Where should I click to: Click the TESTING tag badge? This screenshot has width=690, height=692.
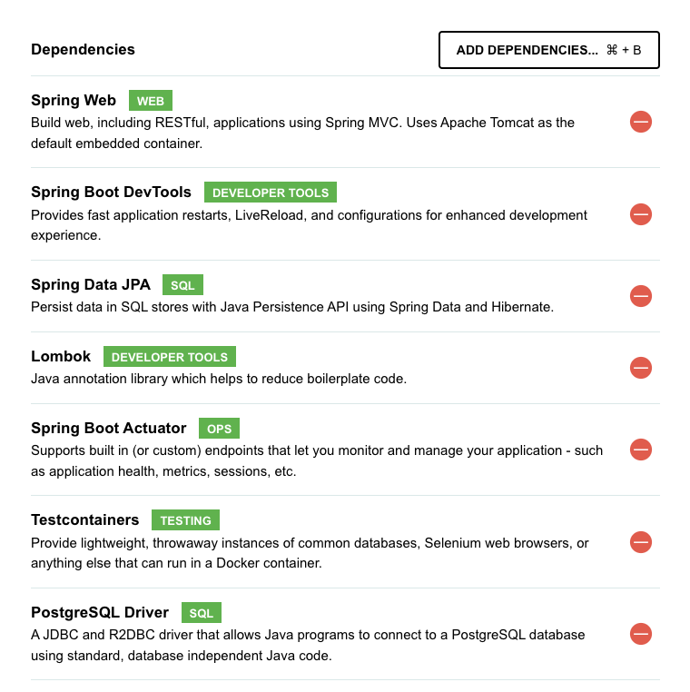coord(186,520)
